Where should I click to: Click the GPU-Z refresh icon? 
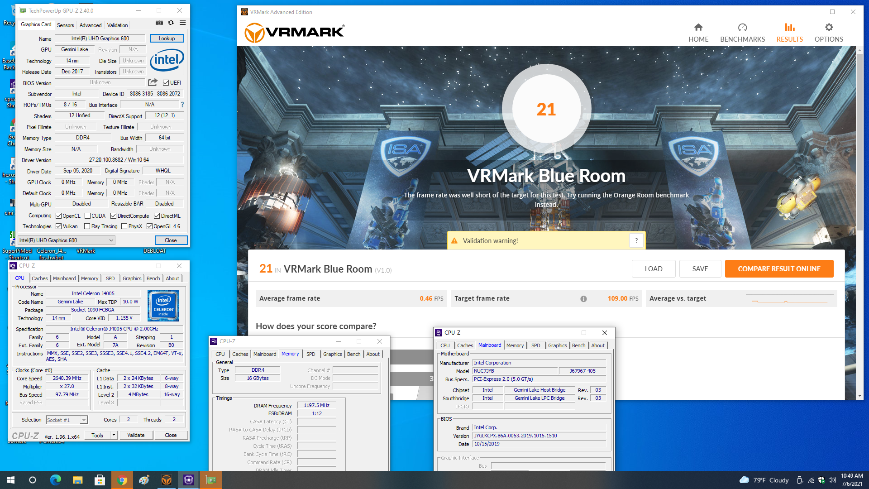click(171, 23)
